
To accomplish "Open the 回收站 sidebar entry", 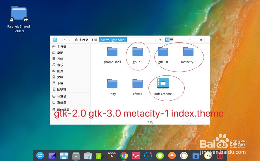I will tap(60, 89).
